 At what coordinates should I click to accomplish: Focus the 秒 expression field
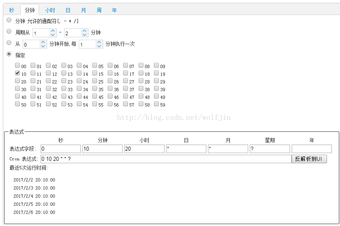click(61, 149)
